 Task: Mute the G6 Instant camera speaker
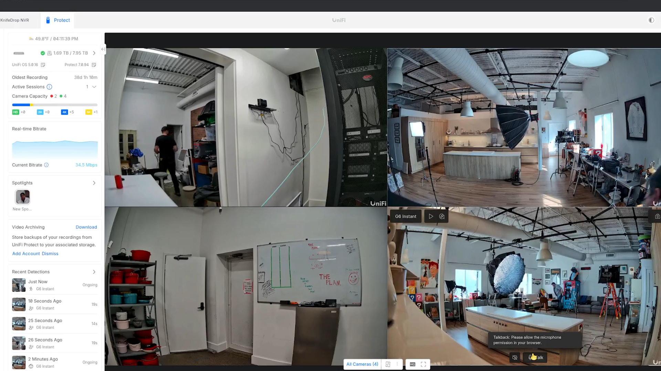click(x=515, y=358)
